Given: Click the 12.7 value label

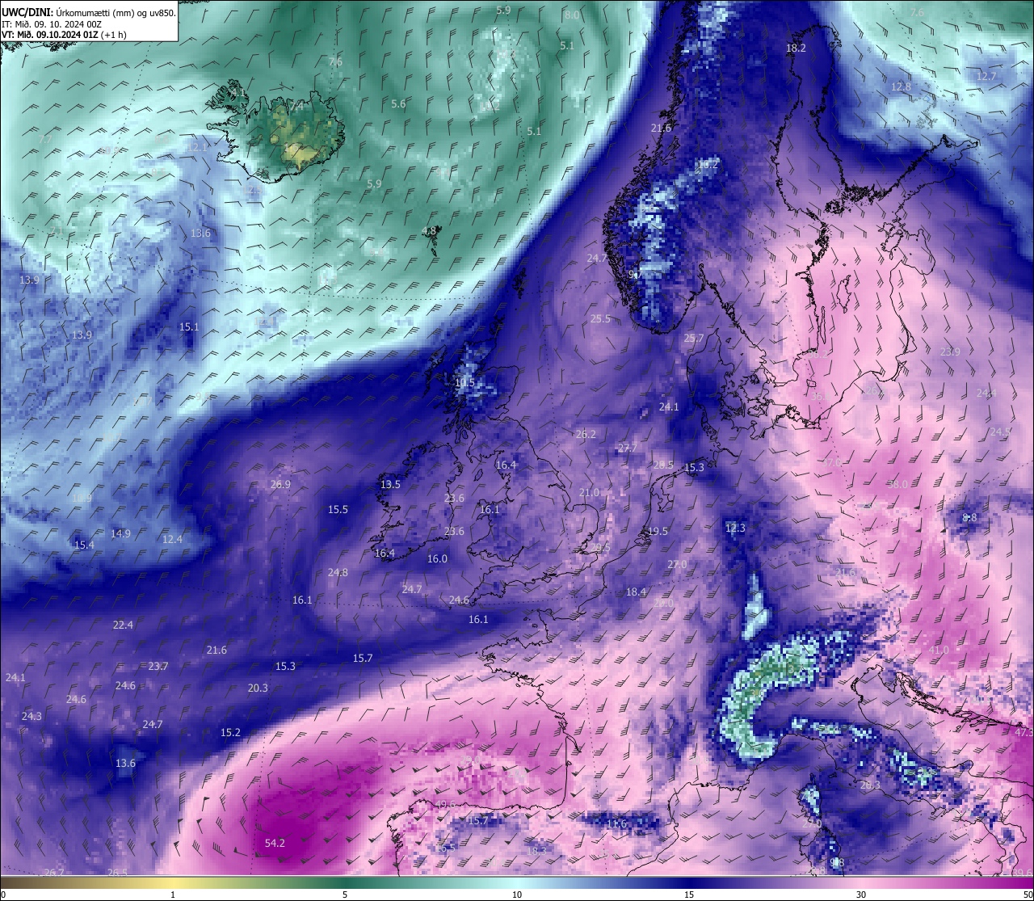Looking at the screenshot, I should click(x=986, y=76).
